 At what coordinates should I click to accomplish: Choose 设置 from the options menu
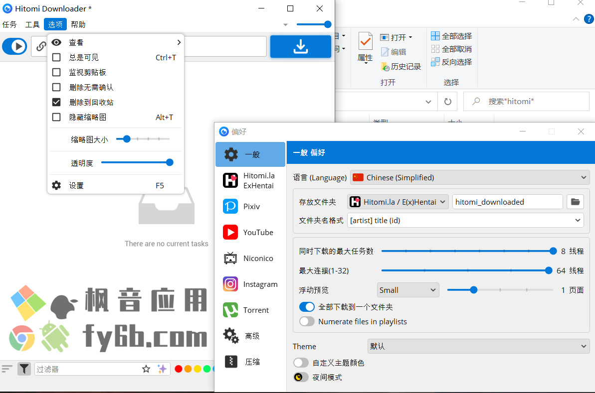(116, 185)
